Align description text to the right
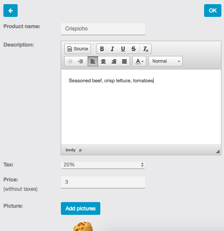Viewport: 224px width, 231px height. [x=114, y=61]
